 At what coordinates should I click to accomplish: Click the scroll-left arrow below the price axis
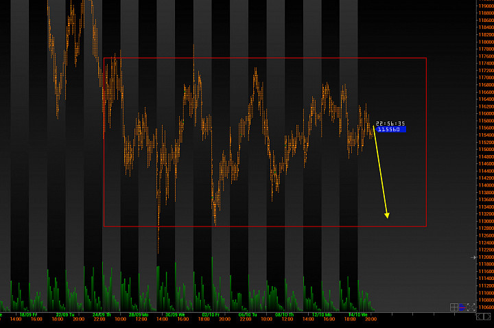480,316
